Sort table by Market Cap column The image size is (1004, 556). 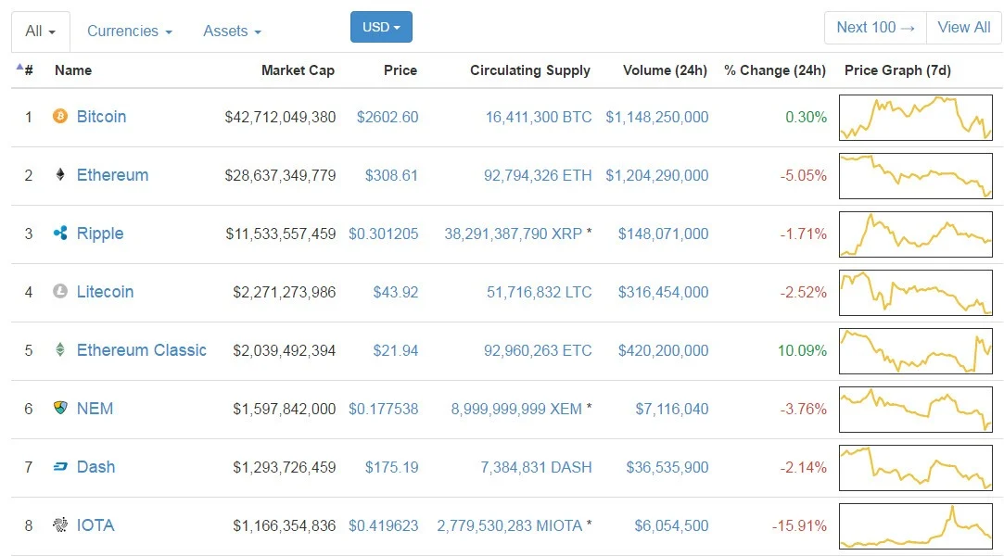pos(298,70)
